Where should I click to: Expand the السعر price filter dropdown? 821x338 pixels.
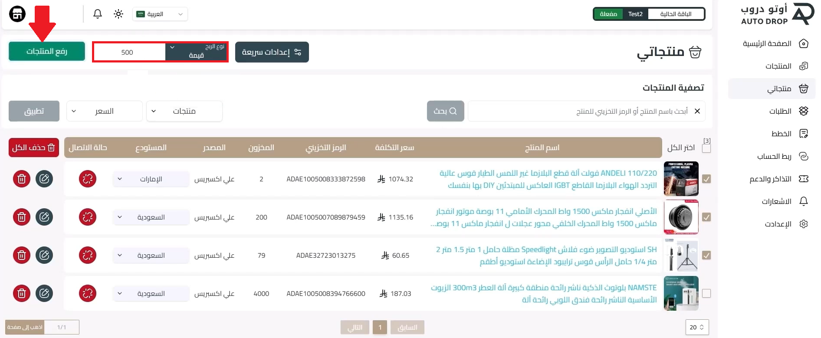coord(104,111)
